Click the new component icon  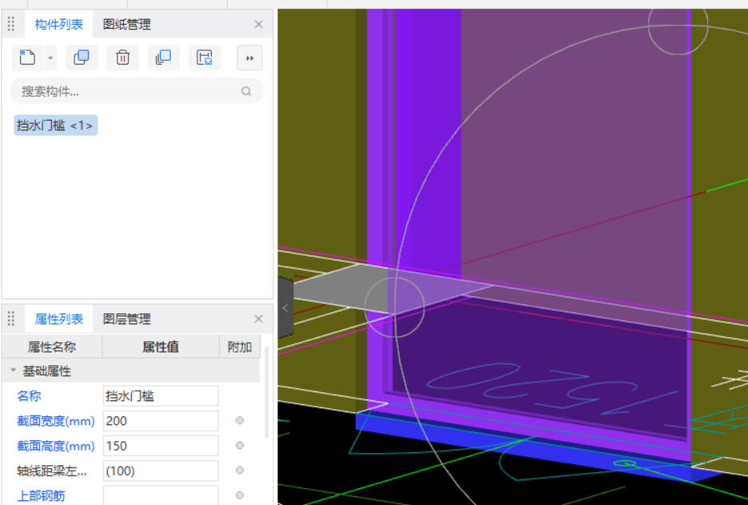[27, 58]
